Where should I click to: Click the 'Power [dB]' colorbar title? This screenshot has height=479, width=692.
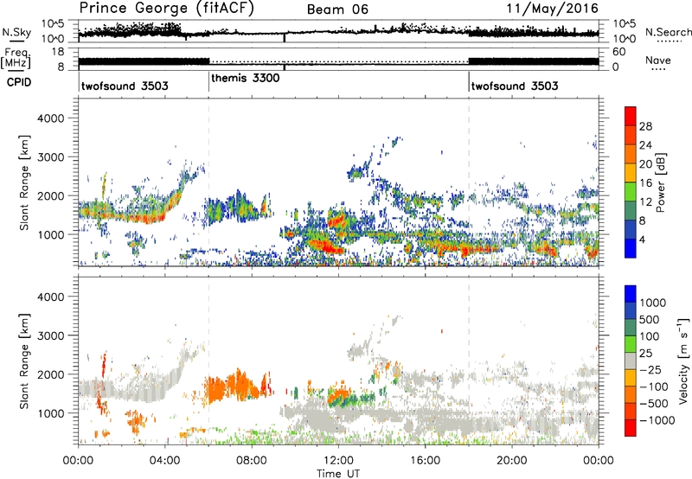click(660, 182)
